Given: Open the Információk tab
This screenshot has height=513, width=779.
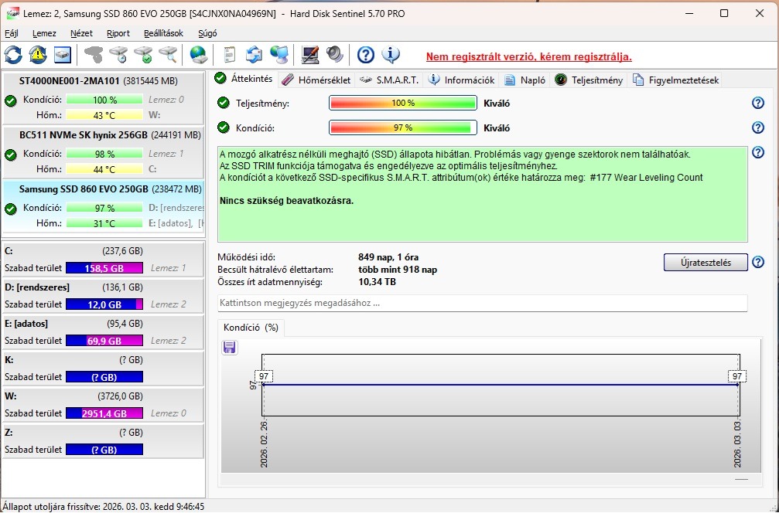Looking at the screenshot, I should pos(462,80).
